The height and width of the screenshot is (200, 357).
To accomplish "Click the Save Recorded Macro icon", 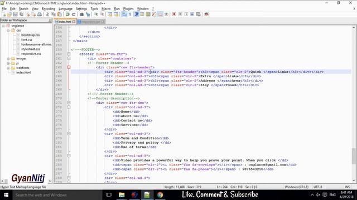I will 199,14.
